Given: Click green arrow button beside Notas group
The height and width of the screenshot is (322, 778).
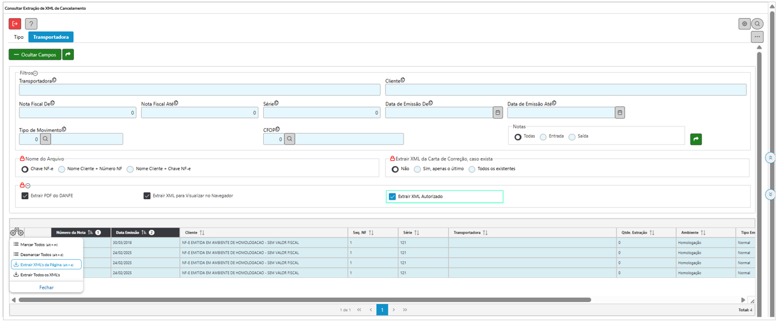Looking at the screenshot, I should (696, 139).
